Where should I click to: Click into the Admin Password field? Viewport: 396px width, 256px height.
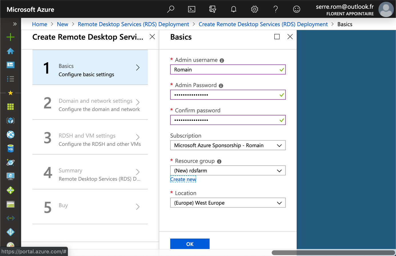tap(228, 95)
